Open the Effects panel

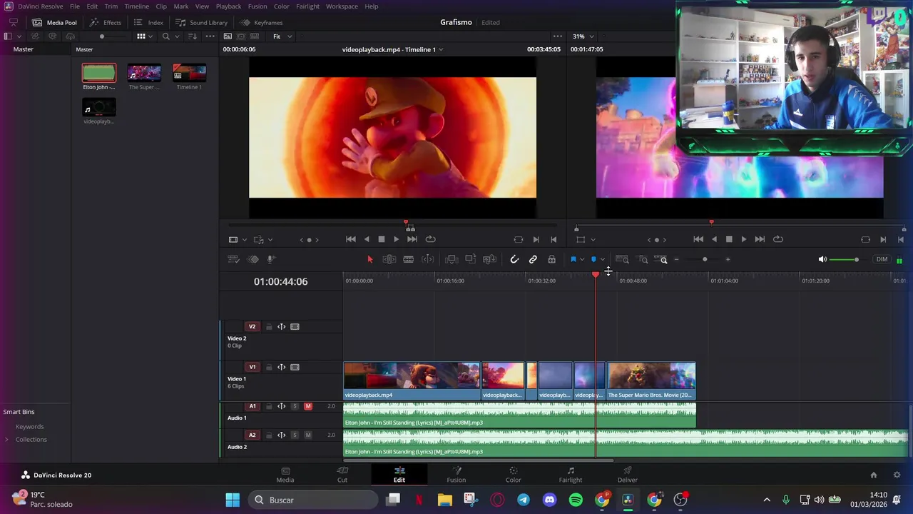click(106, 22)
